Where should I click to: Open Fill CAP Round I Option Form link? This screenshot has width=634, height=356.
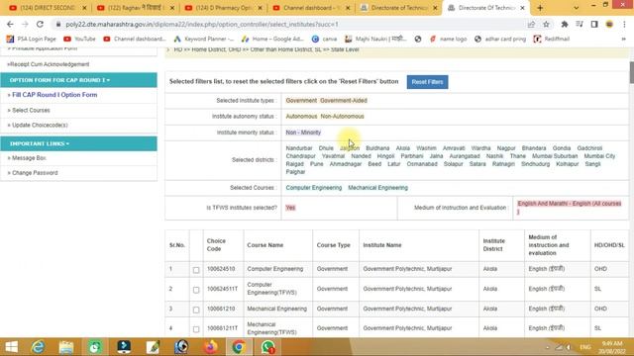(54, 95)
